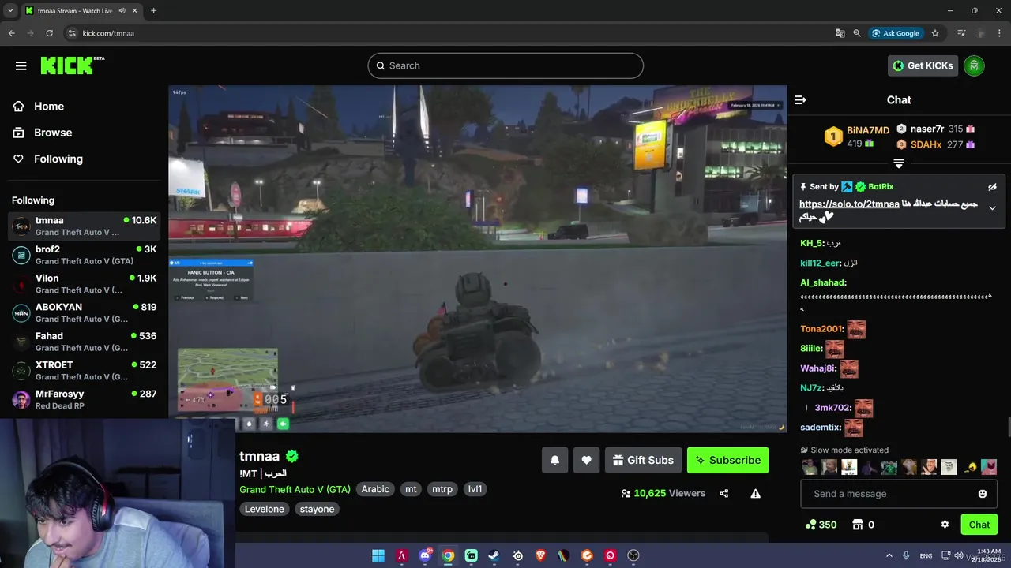Toggle the notification bell for tmnaa
The height and width of the screenshot is (568, 1011).
(x=554, y=460)
